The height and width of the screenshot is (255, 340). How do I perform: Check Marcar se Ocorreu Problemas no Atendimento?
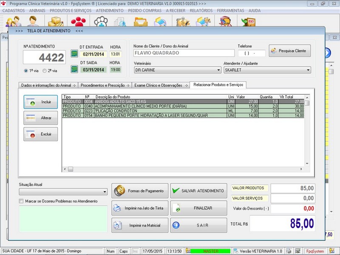[21, 201]
